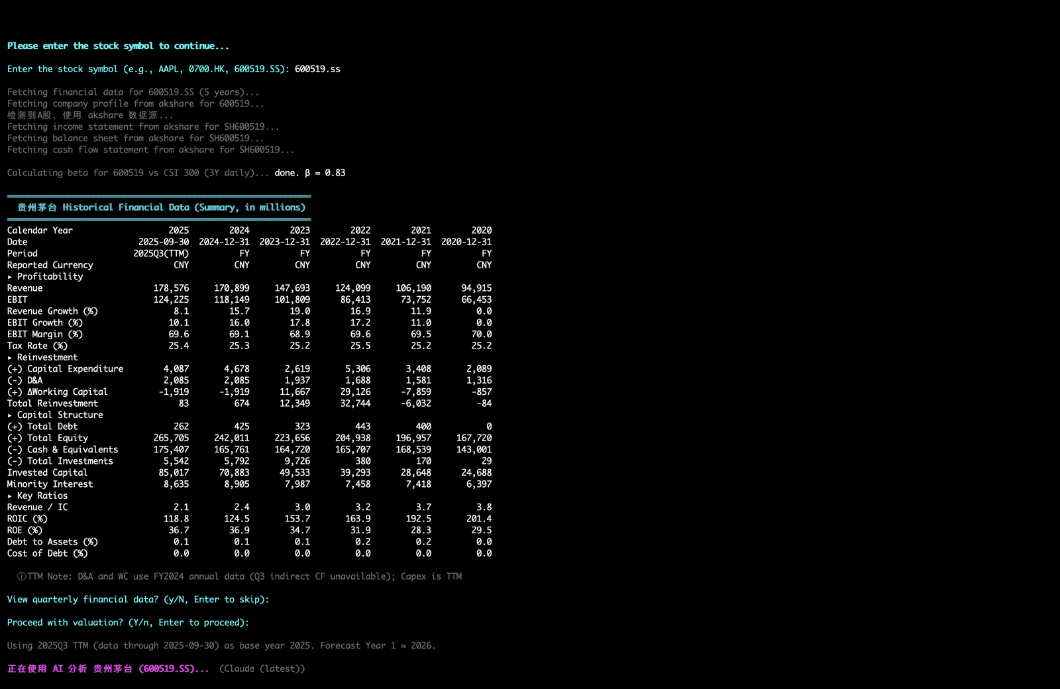Click the Capital Structure section arrow
1060x689 pixels.
(10, 415)
